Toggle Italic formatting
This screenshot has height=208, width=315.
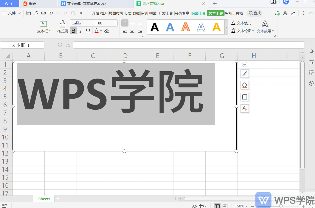coord(81,31)
